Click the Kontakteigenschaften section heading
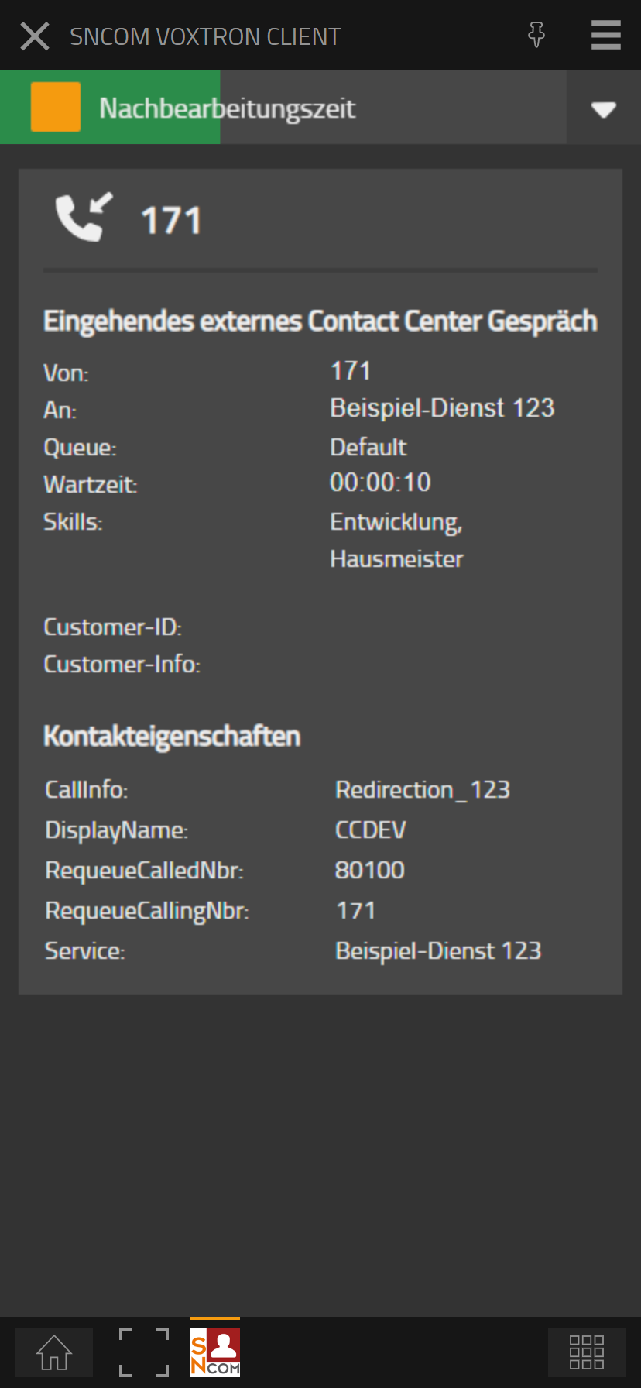641x1388 pixels. click(172, 737)
